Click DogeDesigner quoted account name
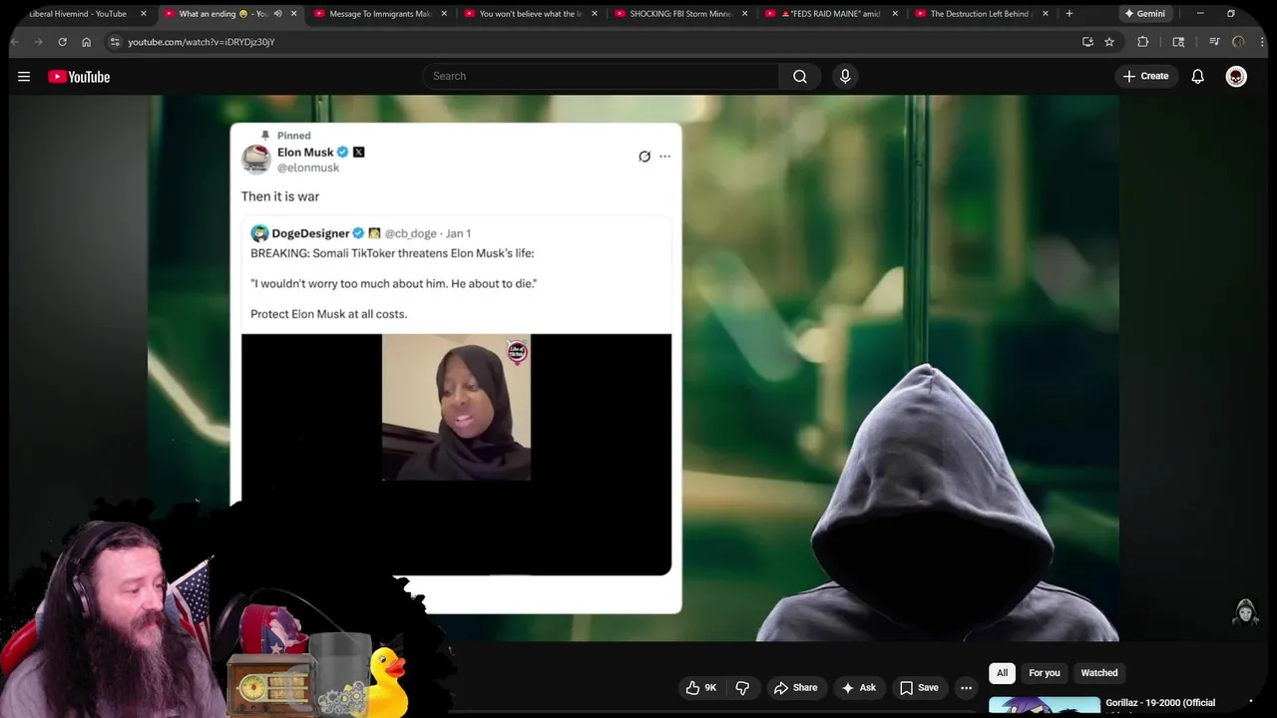 310,233
